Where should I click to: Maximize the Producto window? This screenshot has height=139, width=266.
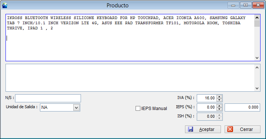[x=245, y=5]
